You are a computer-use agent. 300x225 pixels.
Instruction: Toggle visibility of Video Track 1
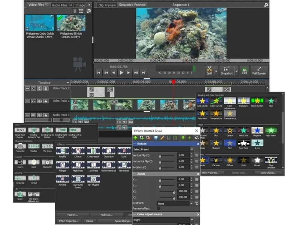[33, 101]
